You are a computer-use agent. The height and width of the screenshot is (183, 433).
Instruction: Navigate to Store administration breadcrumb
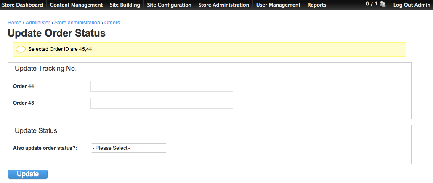(77, 23)
